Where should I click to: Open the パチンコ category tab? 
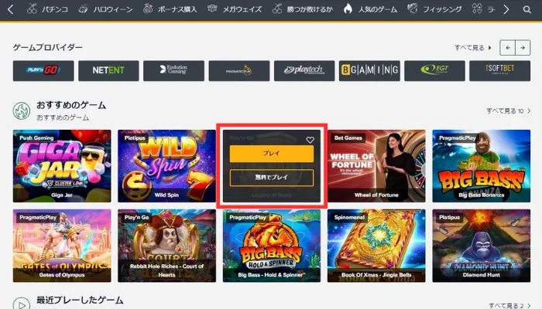click(x=47, y=9)
